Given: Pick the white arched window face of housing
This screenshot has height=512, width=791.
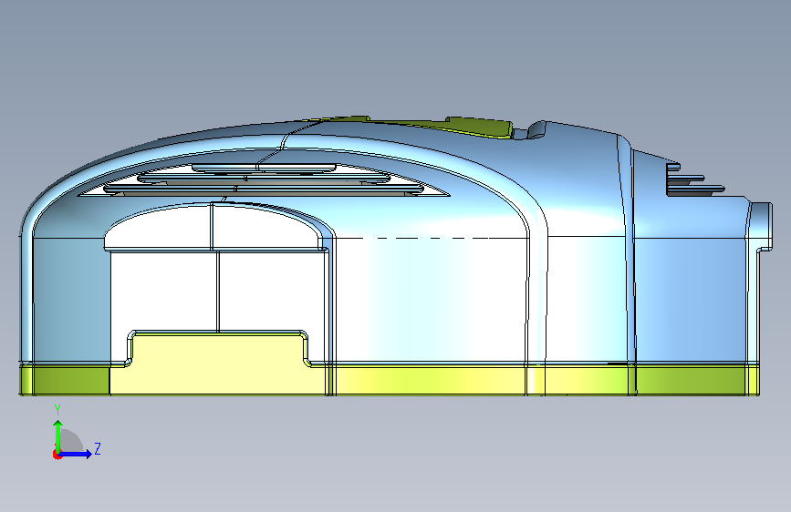Looking at the screenshot, I should point(213,226).
